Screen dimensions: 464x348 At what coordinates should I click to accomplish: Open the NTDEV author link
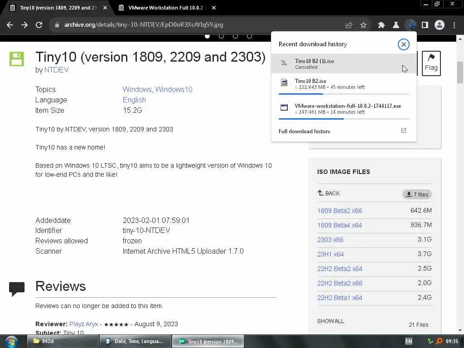click(56, 70)
